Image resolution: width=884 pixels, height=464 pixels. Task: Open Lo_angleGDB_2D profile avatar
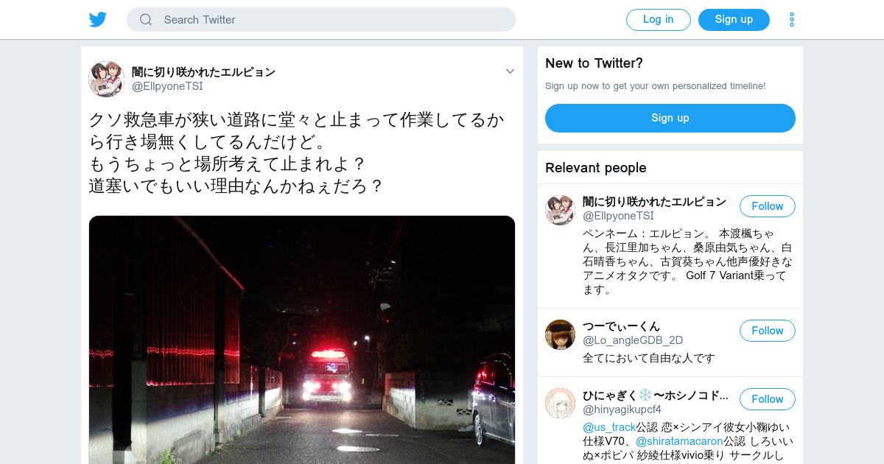pos(560,334)
